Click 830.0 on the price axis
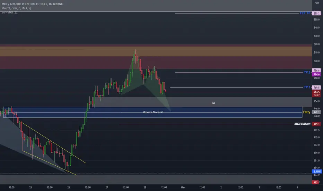This screenshot has width=323, height=191. pos(317,36)
